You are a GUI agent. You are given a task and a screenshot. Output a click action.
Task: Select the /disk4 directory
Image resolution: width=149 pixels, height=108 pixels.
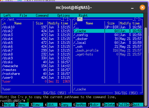click(36, 39)
